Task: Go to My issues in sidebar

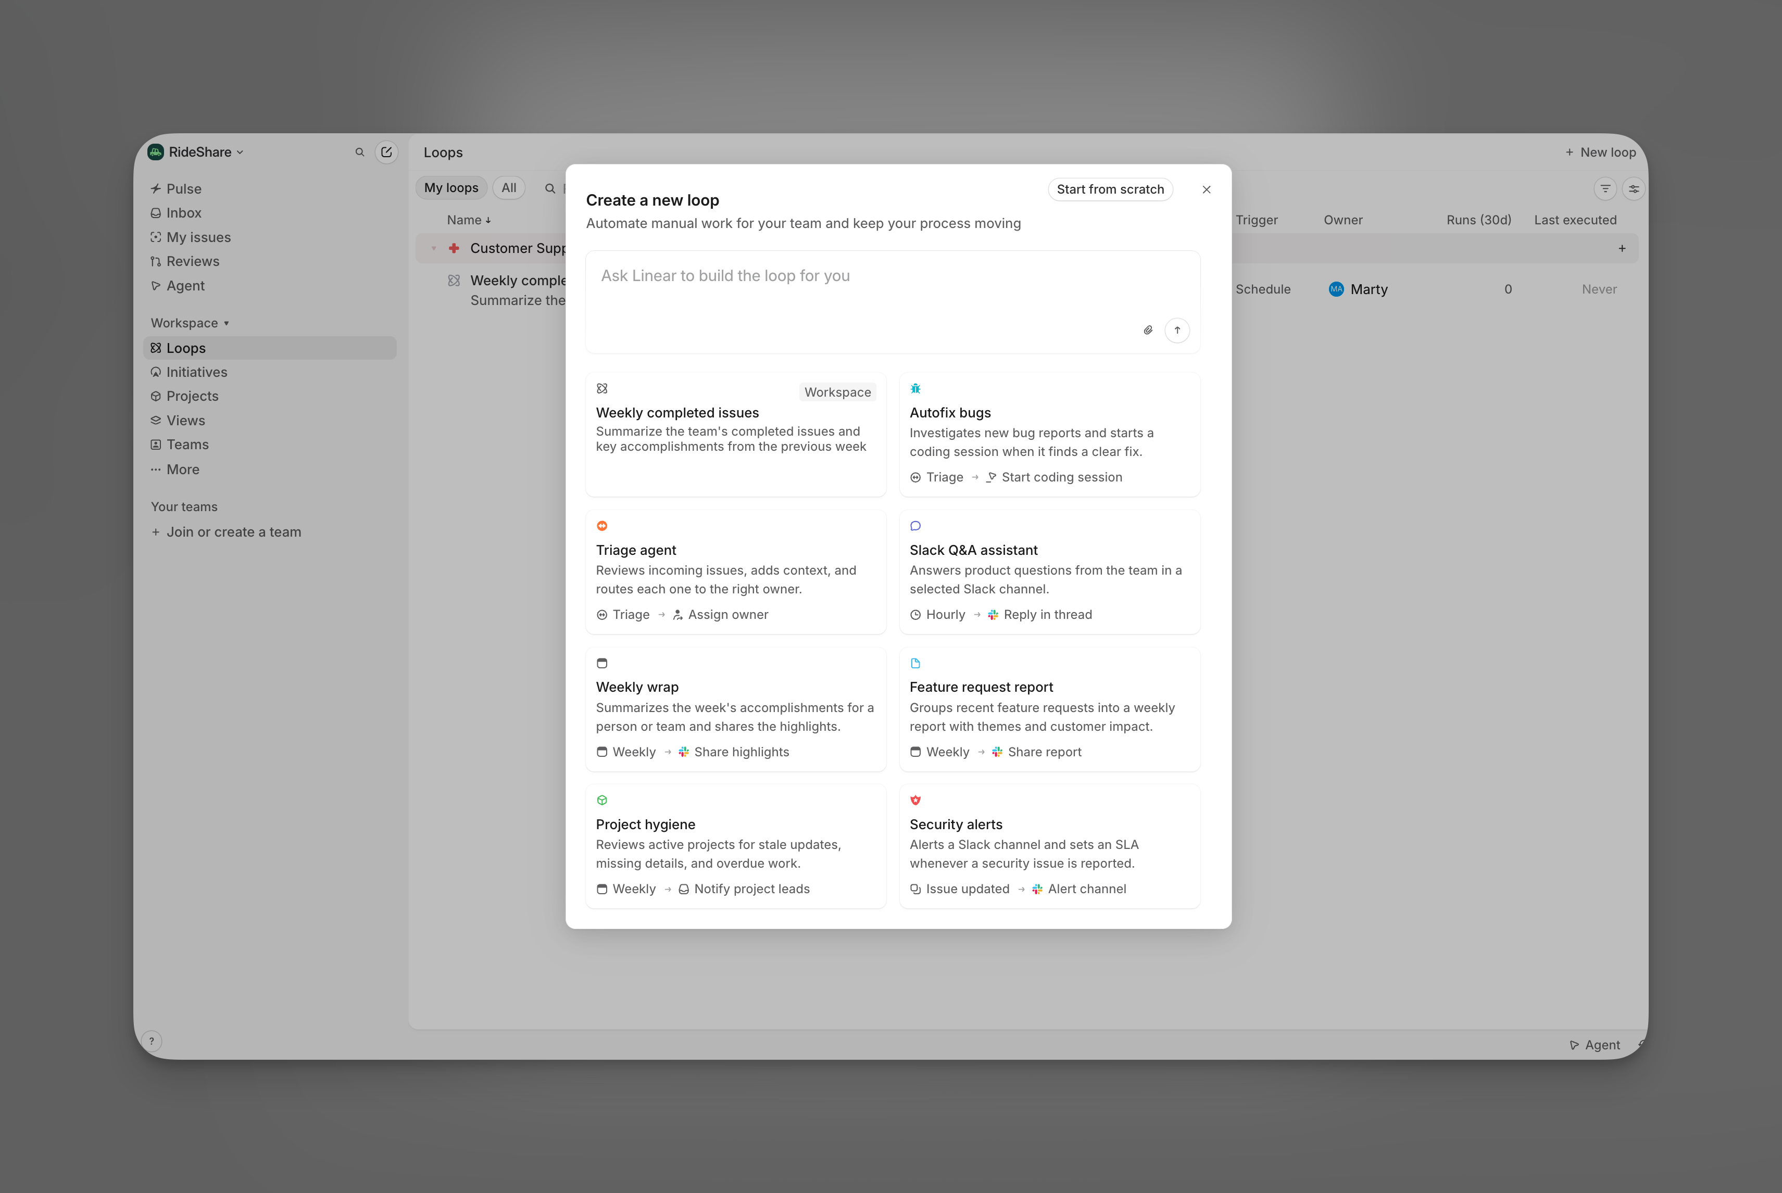Action: (x=269, y=237)
